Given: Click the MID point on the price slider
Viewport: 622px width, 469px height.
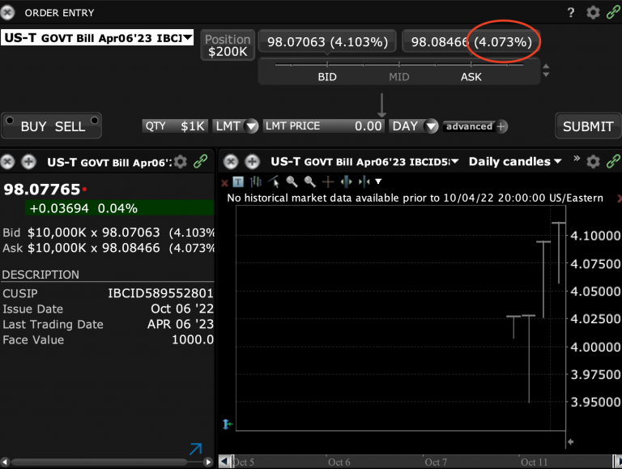Looking at the screenshot, I should 399,76.
